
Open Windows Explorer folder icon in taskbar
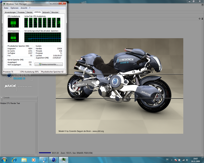click(x=24, y=159)
